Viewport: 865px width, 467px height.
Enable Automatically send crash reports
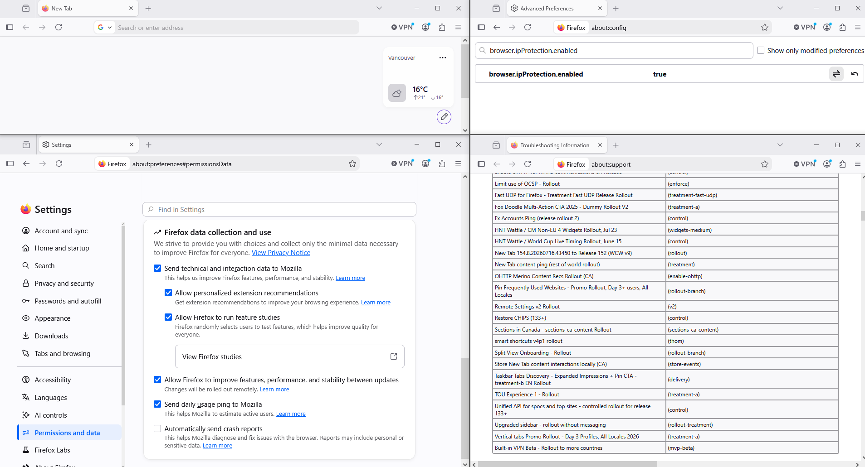click(157, 428)
